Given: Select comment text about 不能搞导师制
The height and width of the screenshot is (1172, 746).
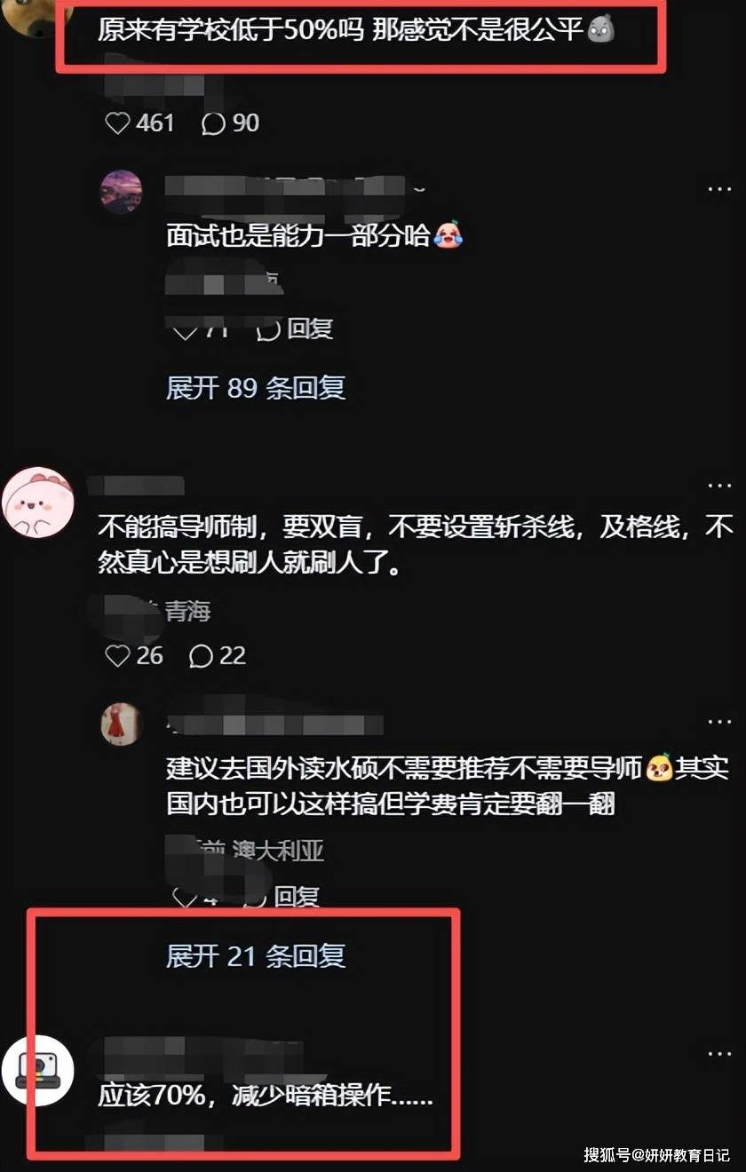Looking at the screenshot, I should [x=416, y=545].
